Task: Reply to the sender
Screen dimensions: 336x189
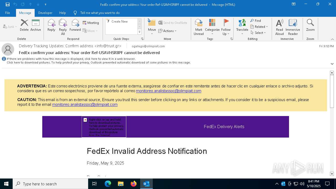Action: [x=51, y=25]
